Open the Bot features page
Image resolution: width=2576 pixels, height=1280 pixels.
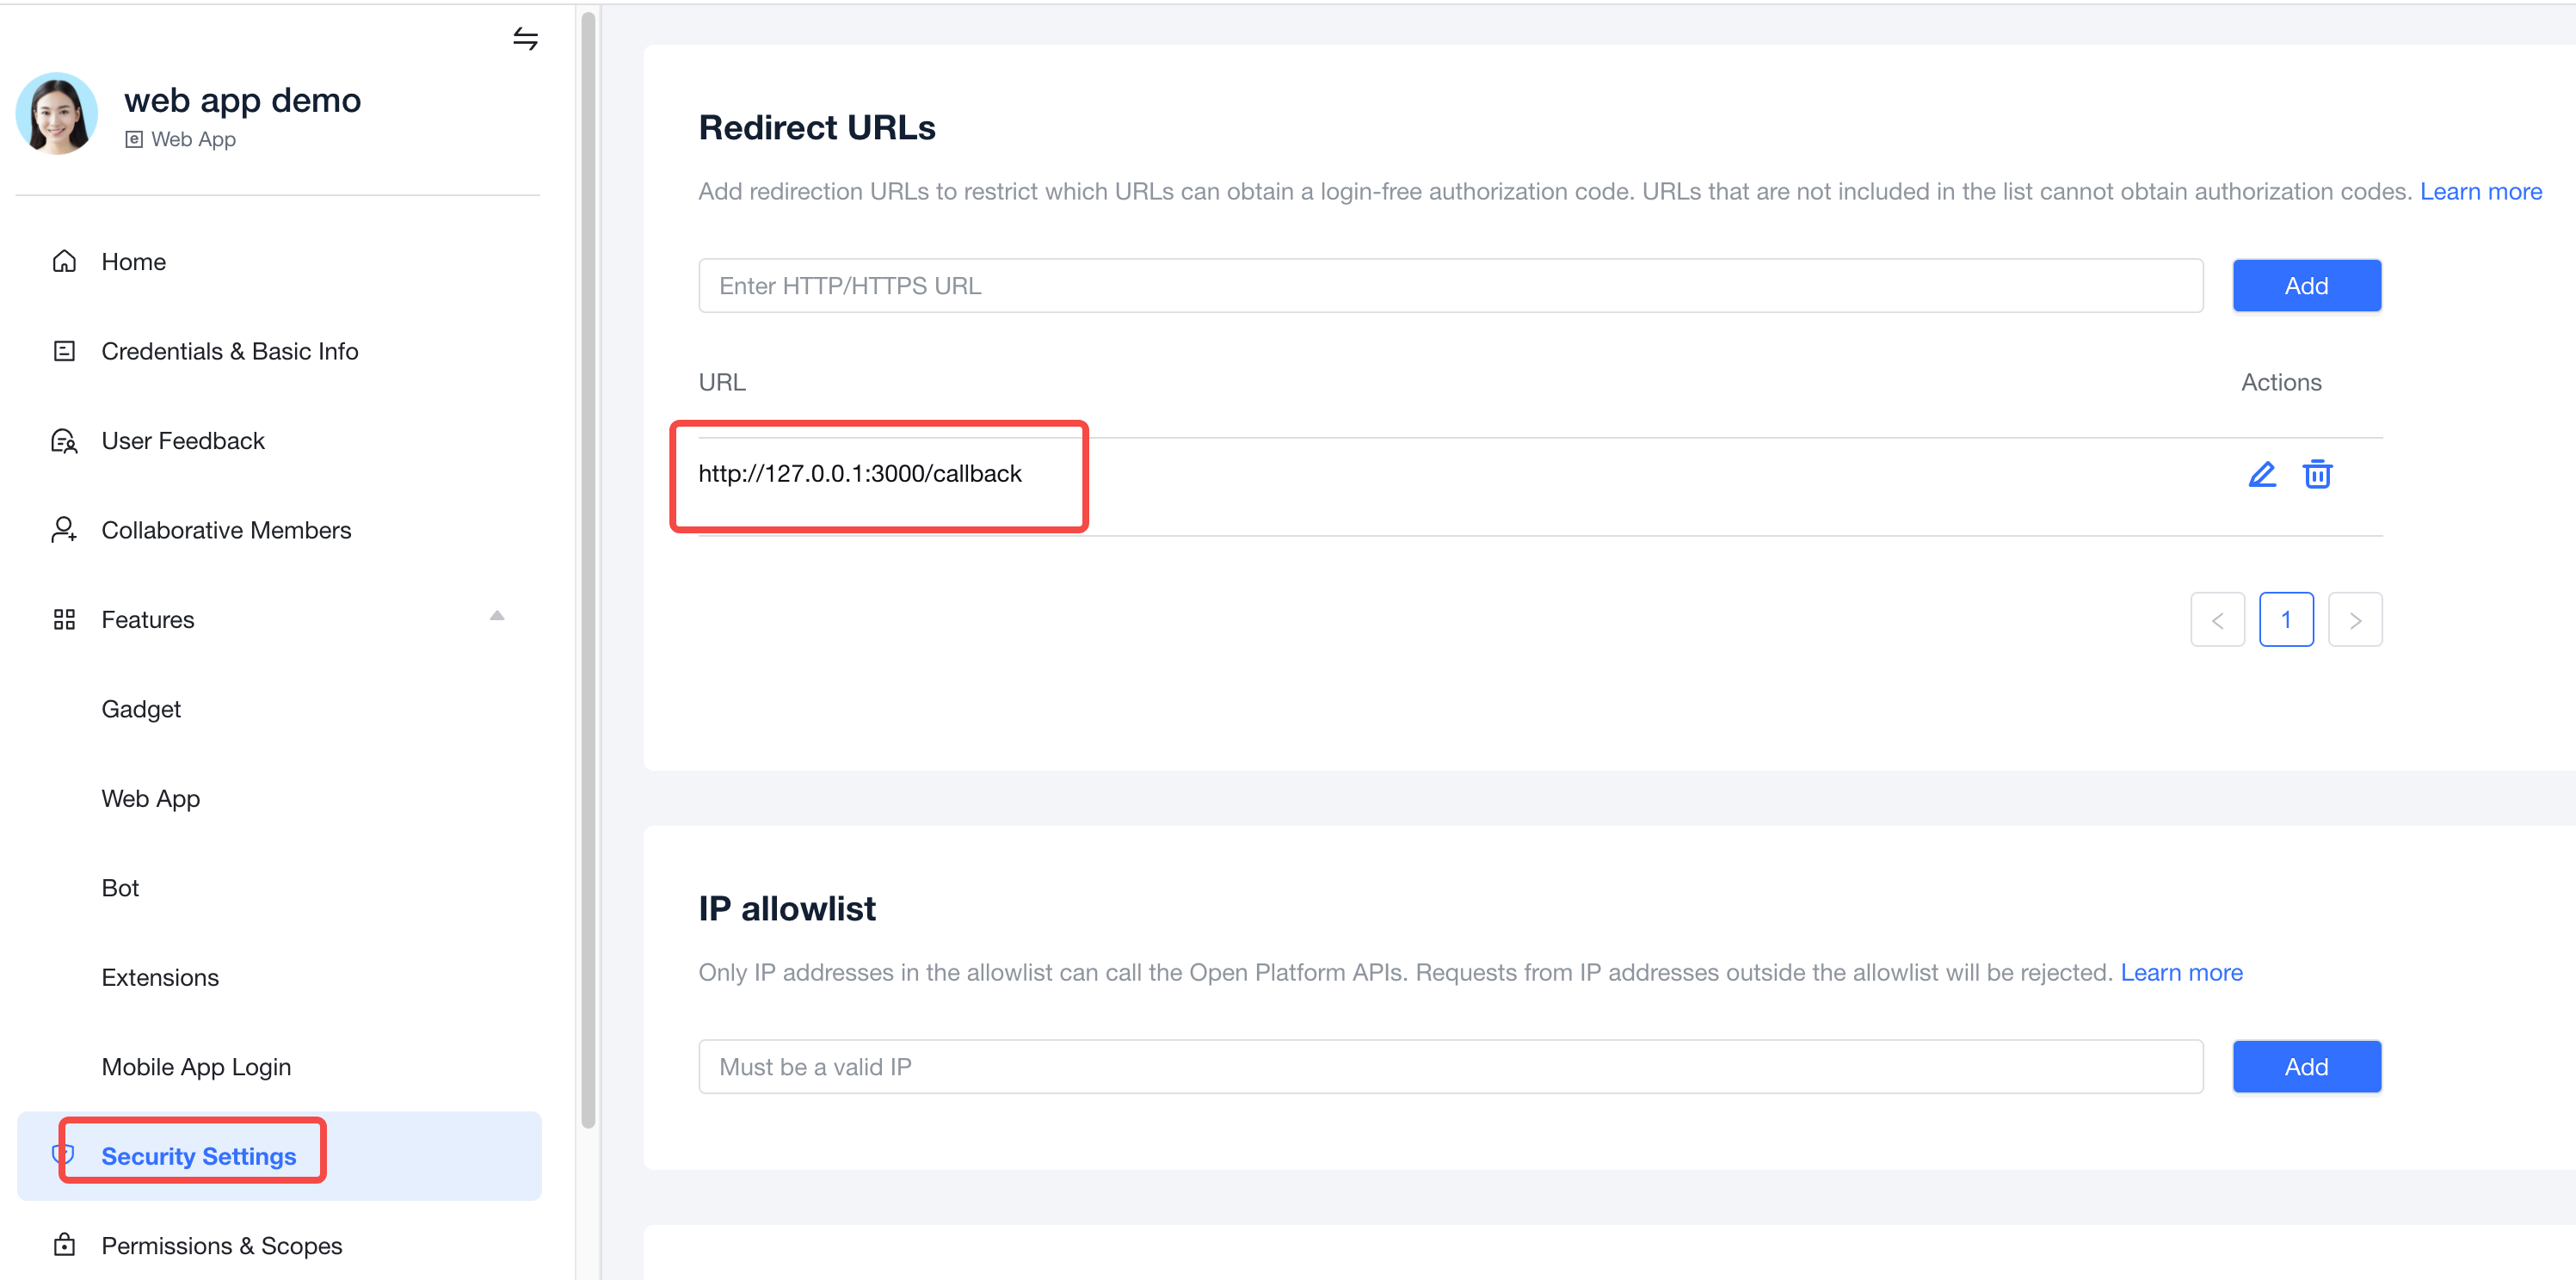pos(120,888)
